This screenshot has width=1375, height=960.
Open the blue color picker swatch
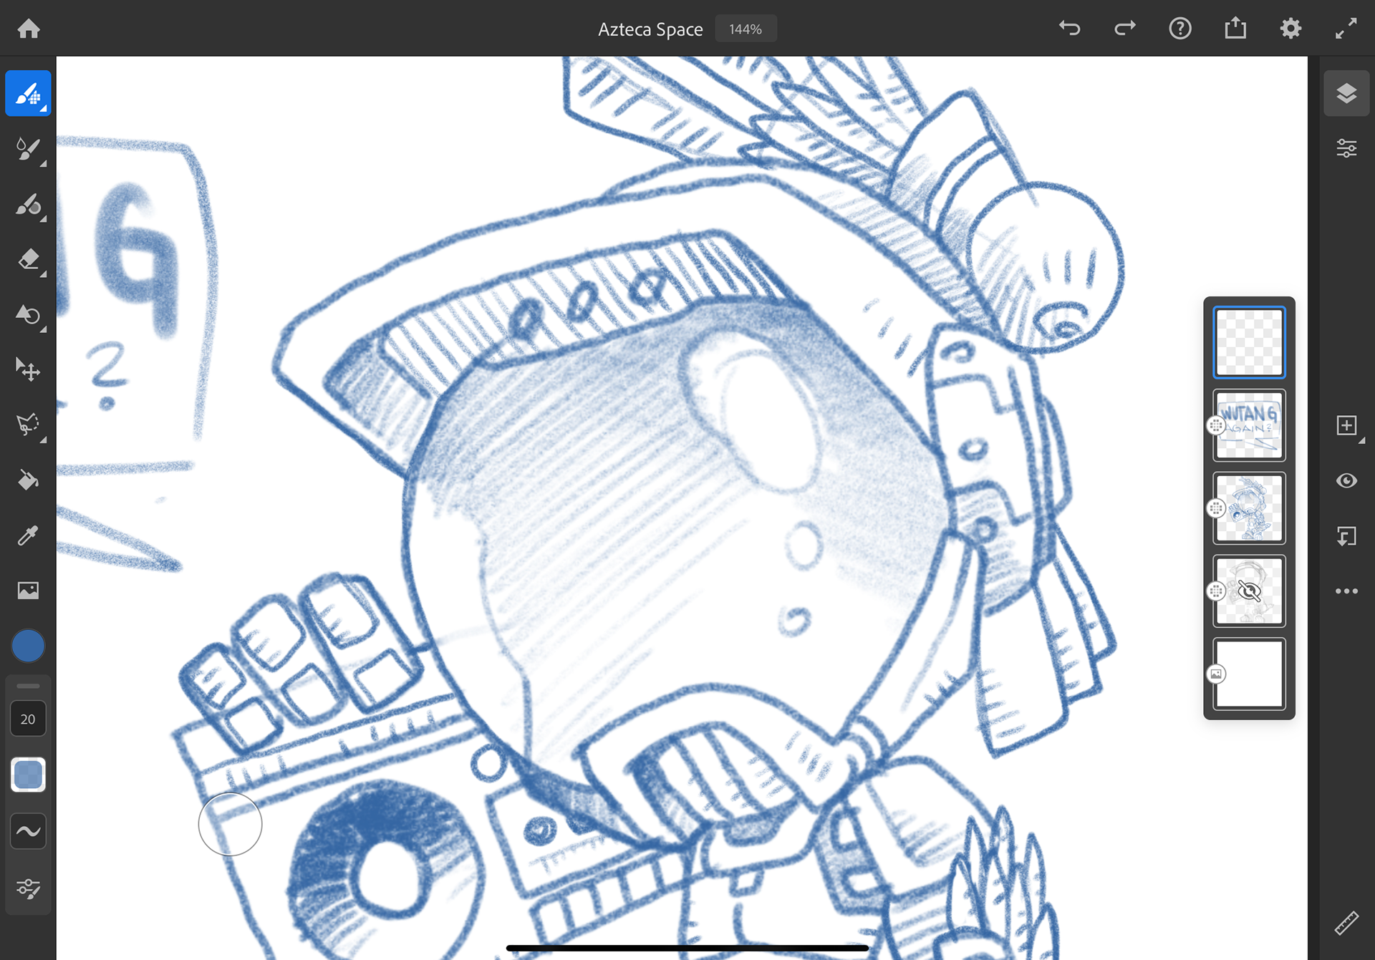tap(28, 646)
